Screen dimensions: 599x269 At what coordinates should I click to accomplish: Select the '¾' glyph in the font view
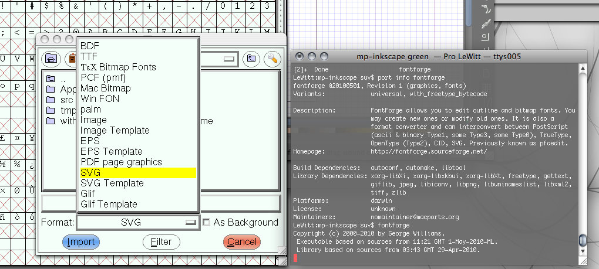point(18,164)
